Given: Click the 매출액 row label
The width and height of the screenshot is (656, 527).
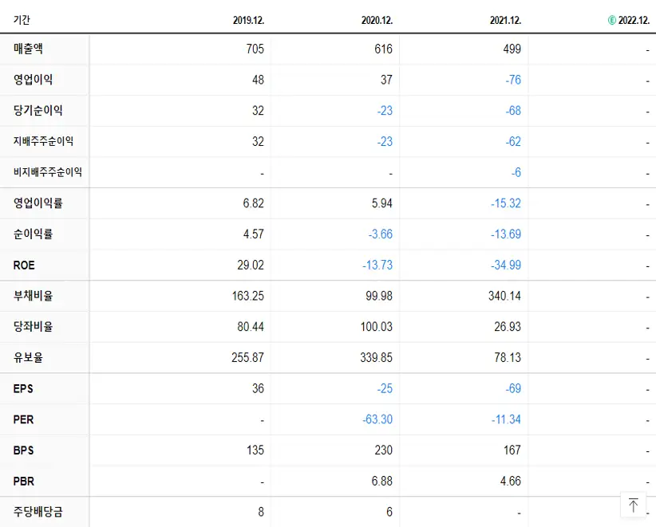Looking at the screenshot, I should point(28,49).
